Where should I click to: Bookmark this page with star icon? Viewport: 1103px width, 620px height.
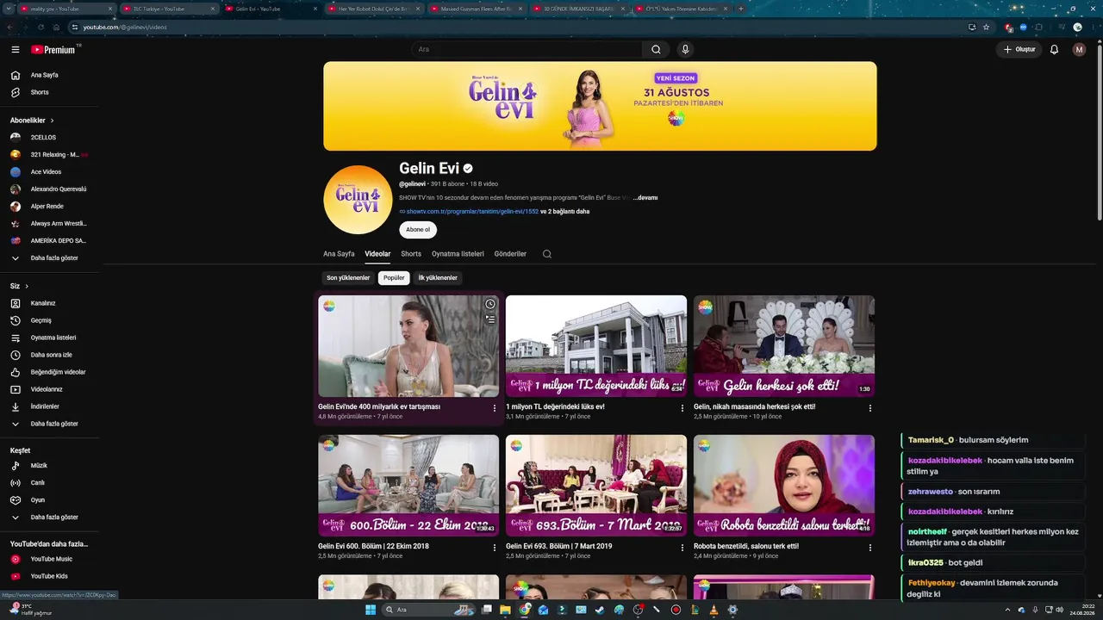point(987,27)
